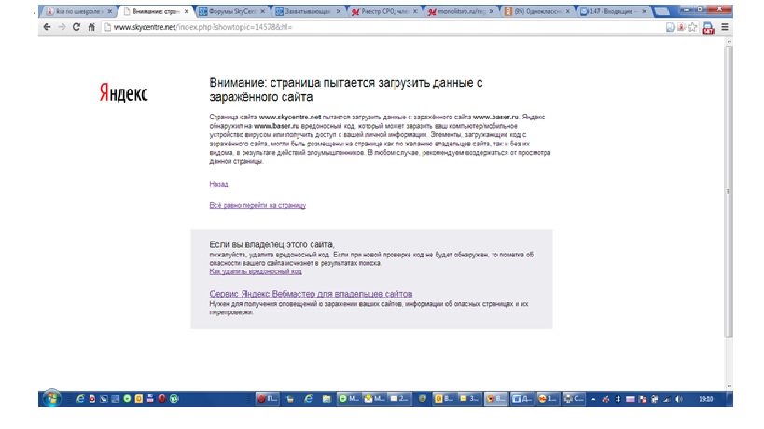Viewport: 764px width, 429px height.
Task: Click the green globe quick launch icon
Action: pos(174,399)
